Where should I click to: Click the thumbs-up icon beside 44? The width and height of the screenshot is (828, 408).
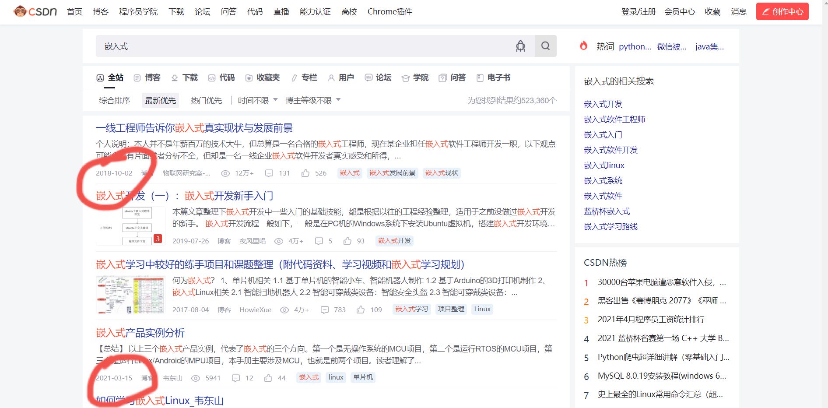pyautogui.click(x=268, y=378)
